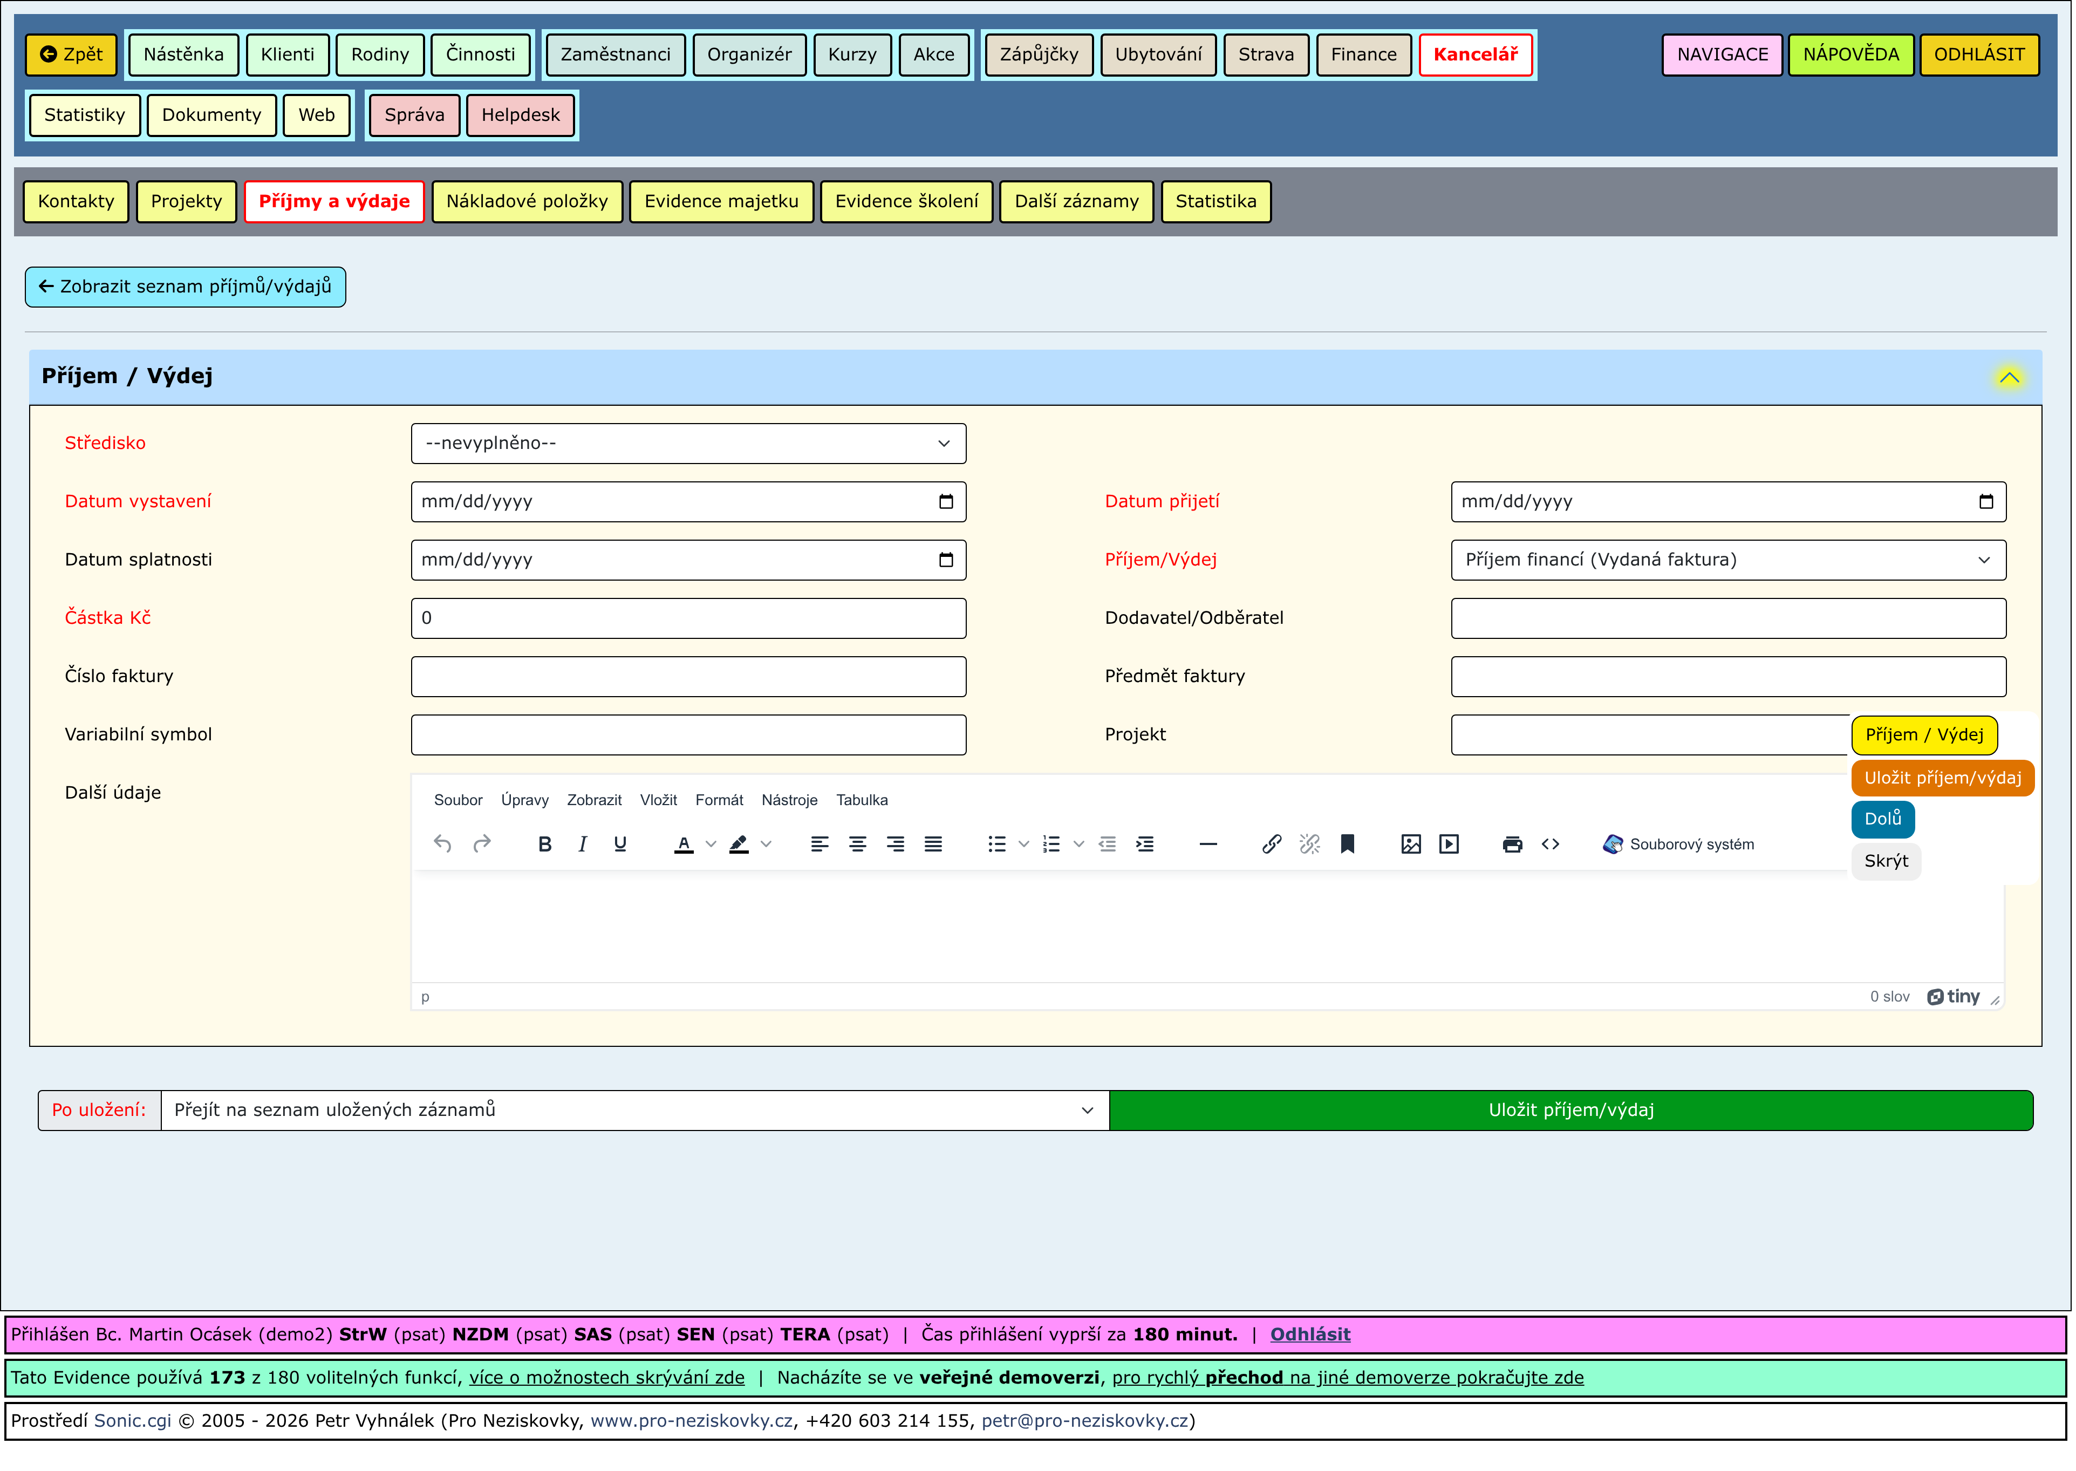This screenshot has width=2076, height=1471.
Task: Expand the Příjem/Výdej type dropdown
Action: 1729,561
